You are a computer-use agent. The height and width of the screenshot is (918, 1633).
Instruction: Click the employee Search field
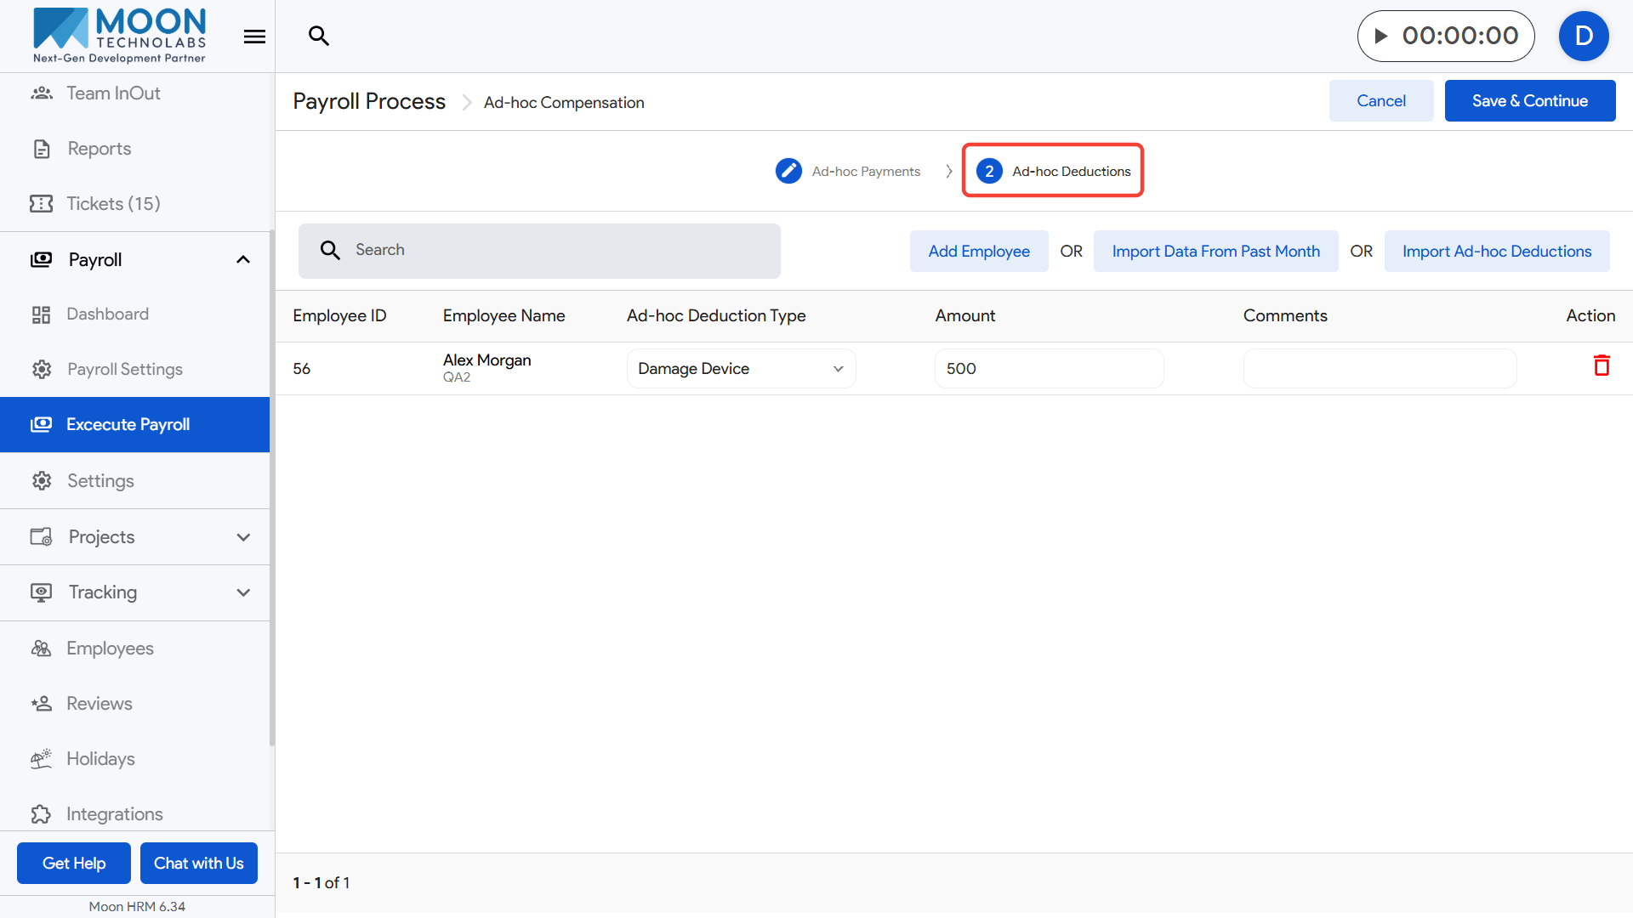[539, 251]
